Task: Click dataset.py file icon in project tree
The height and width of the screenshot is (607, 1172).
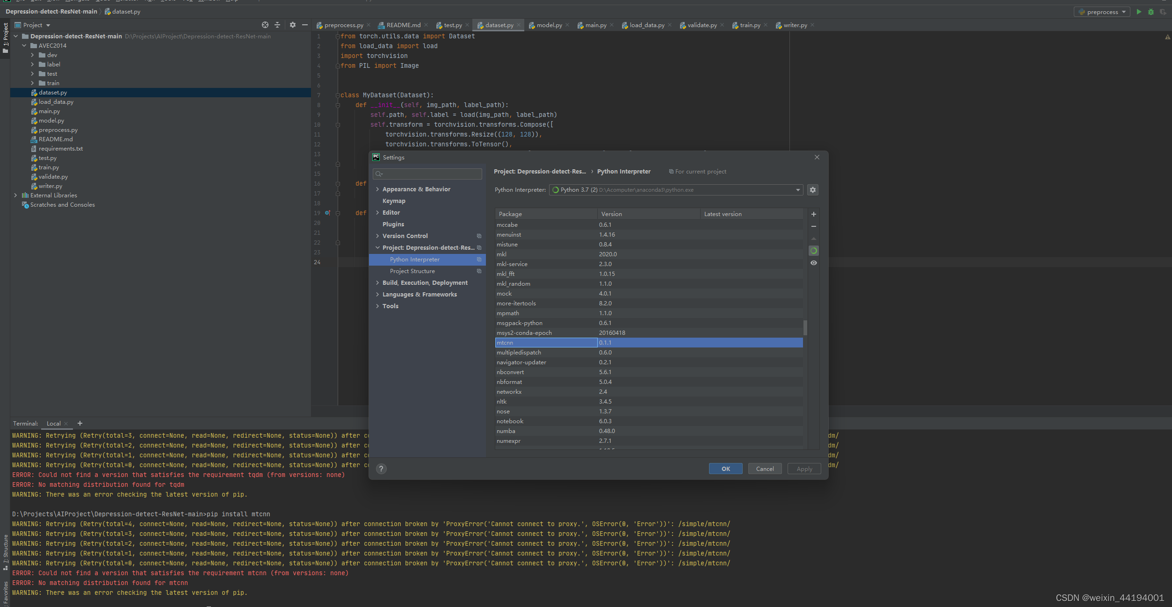Action: pos(34,93)
